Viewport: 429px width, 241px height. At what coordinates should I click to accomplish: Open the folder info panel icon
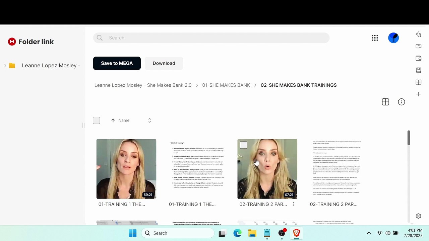click(402, 102)
